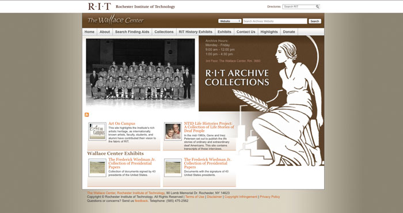The image size is (403, 213).
Task: Click the RSS feed icon
Action: [x=86, y=115]
